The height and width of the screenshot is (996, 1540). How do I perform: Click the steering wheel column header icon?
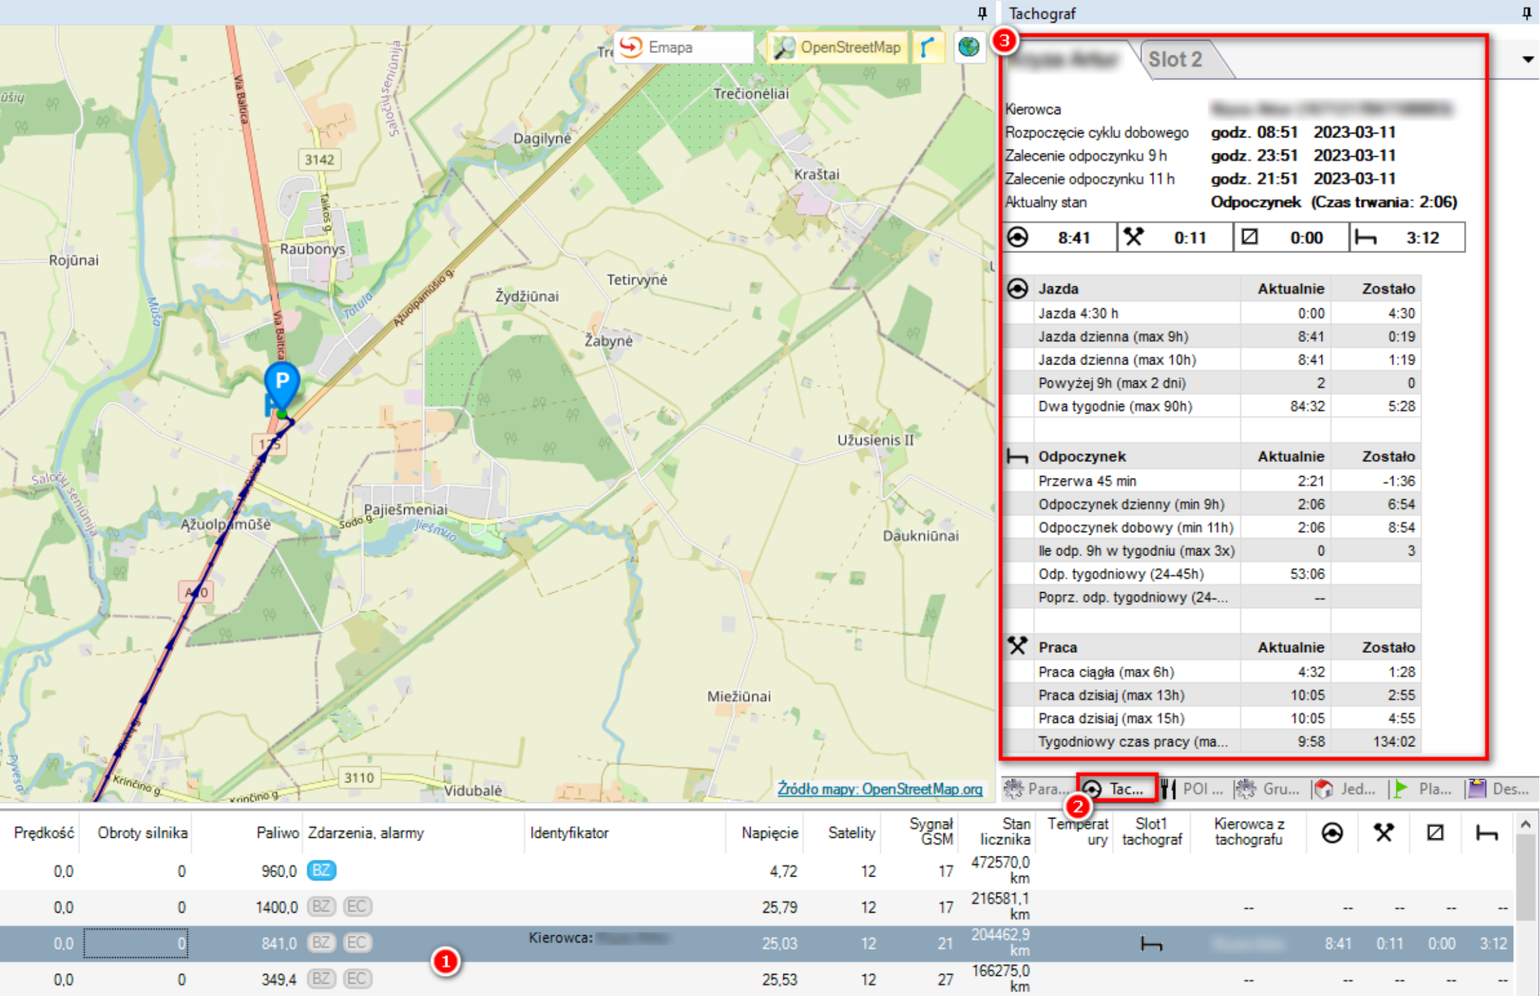[1332, 832]
